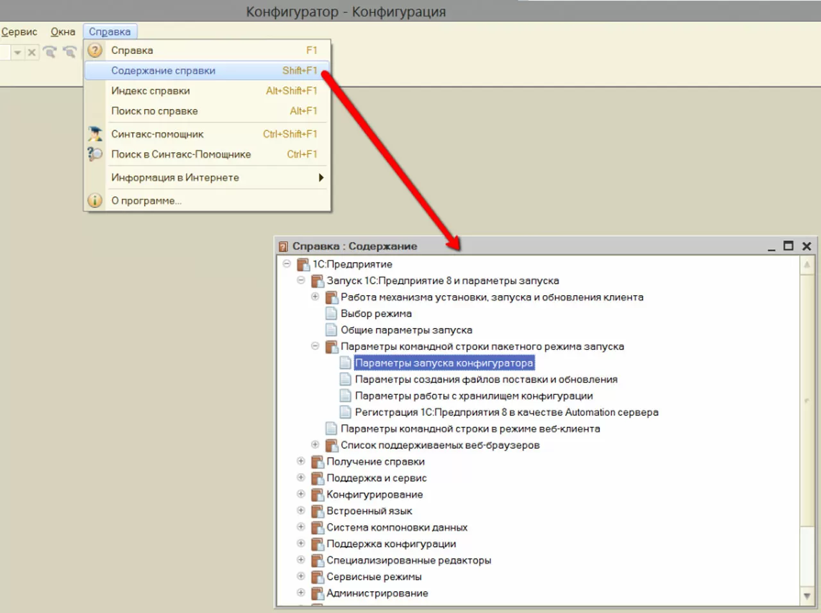Viewport: 821px width, 613px height.
Task: Choose Содержание справки from the menu
Action: 207,71
